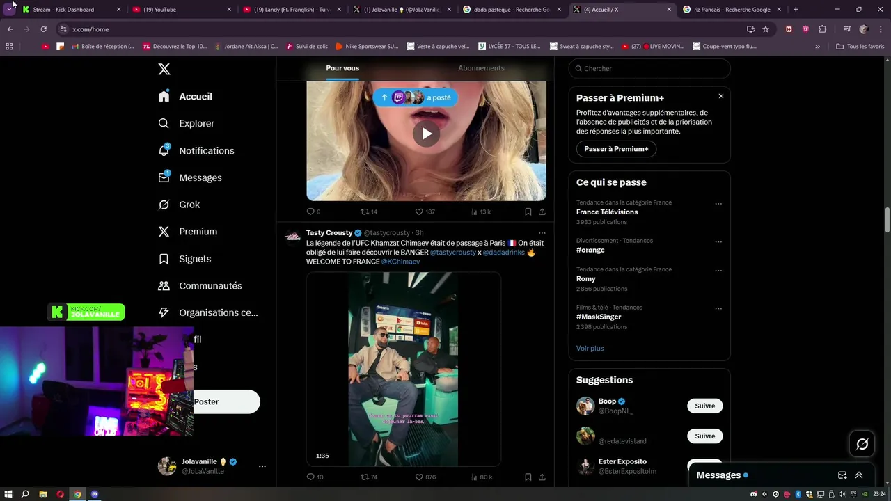
Task: Switch to Abonnements tab
Action: pyautogui.click(x=481, y=68)
